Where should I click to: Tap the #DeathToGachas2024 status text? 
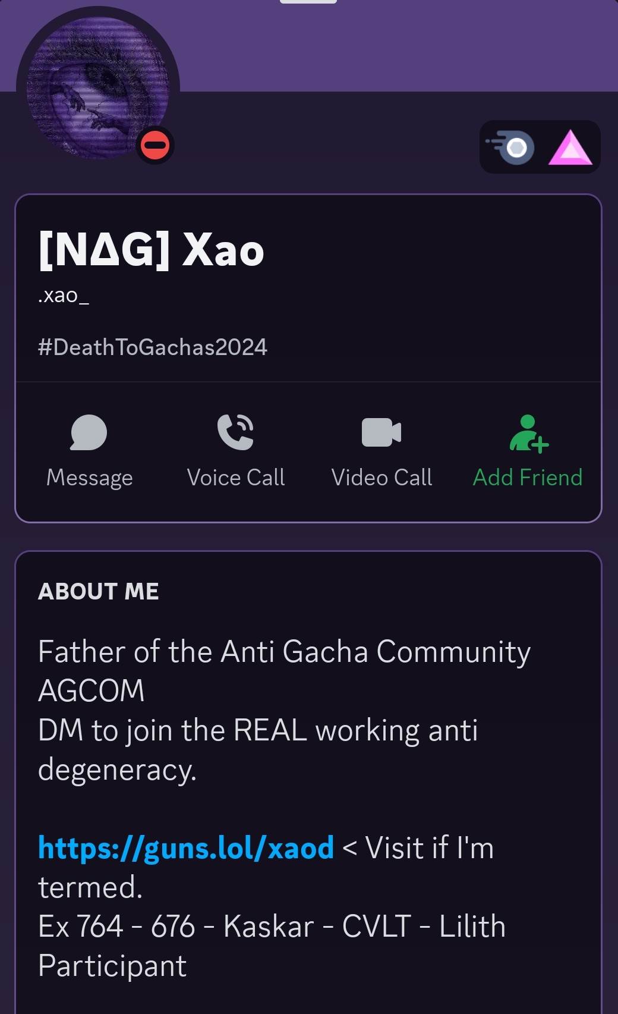tap(153, 347)
